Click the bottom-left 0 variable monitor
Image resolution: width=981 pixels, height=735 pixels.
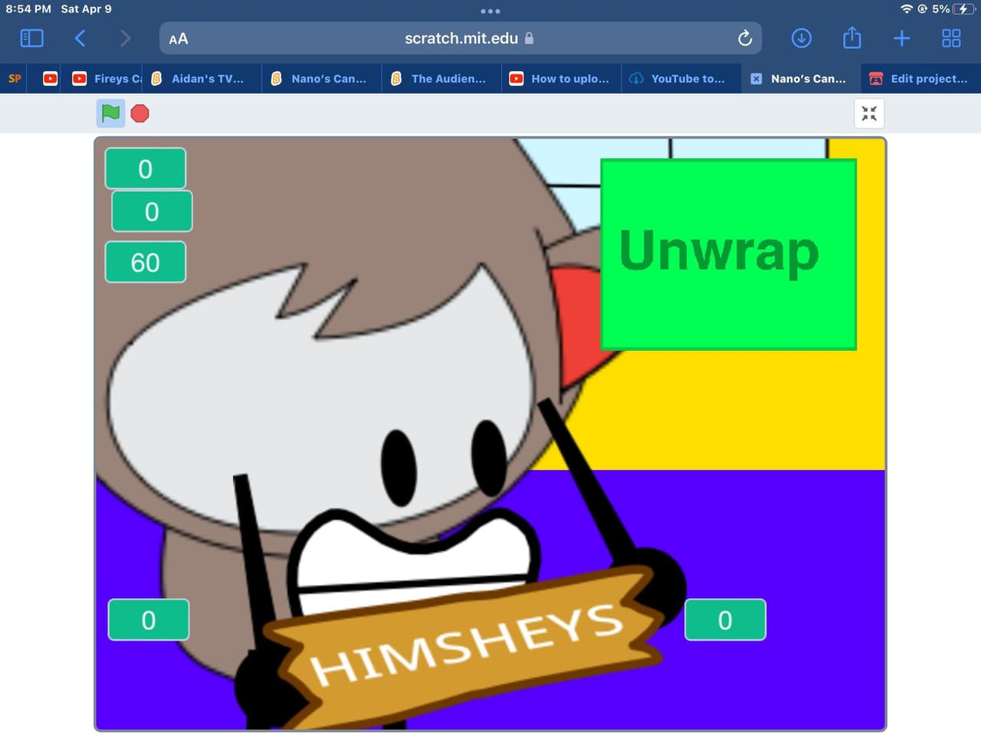click(149, 619)
